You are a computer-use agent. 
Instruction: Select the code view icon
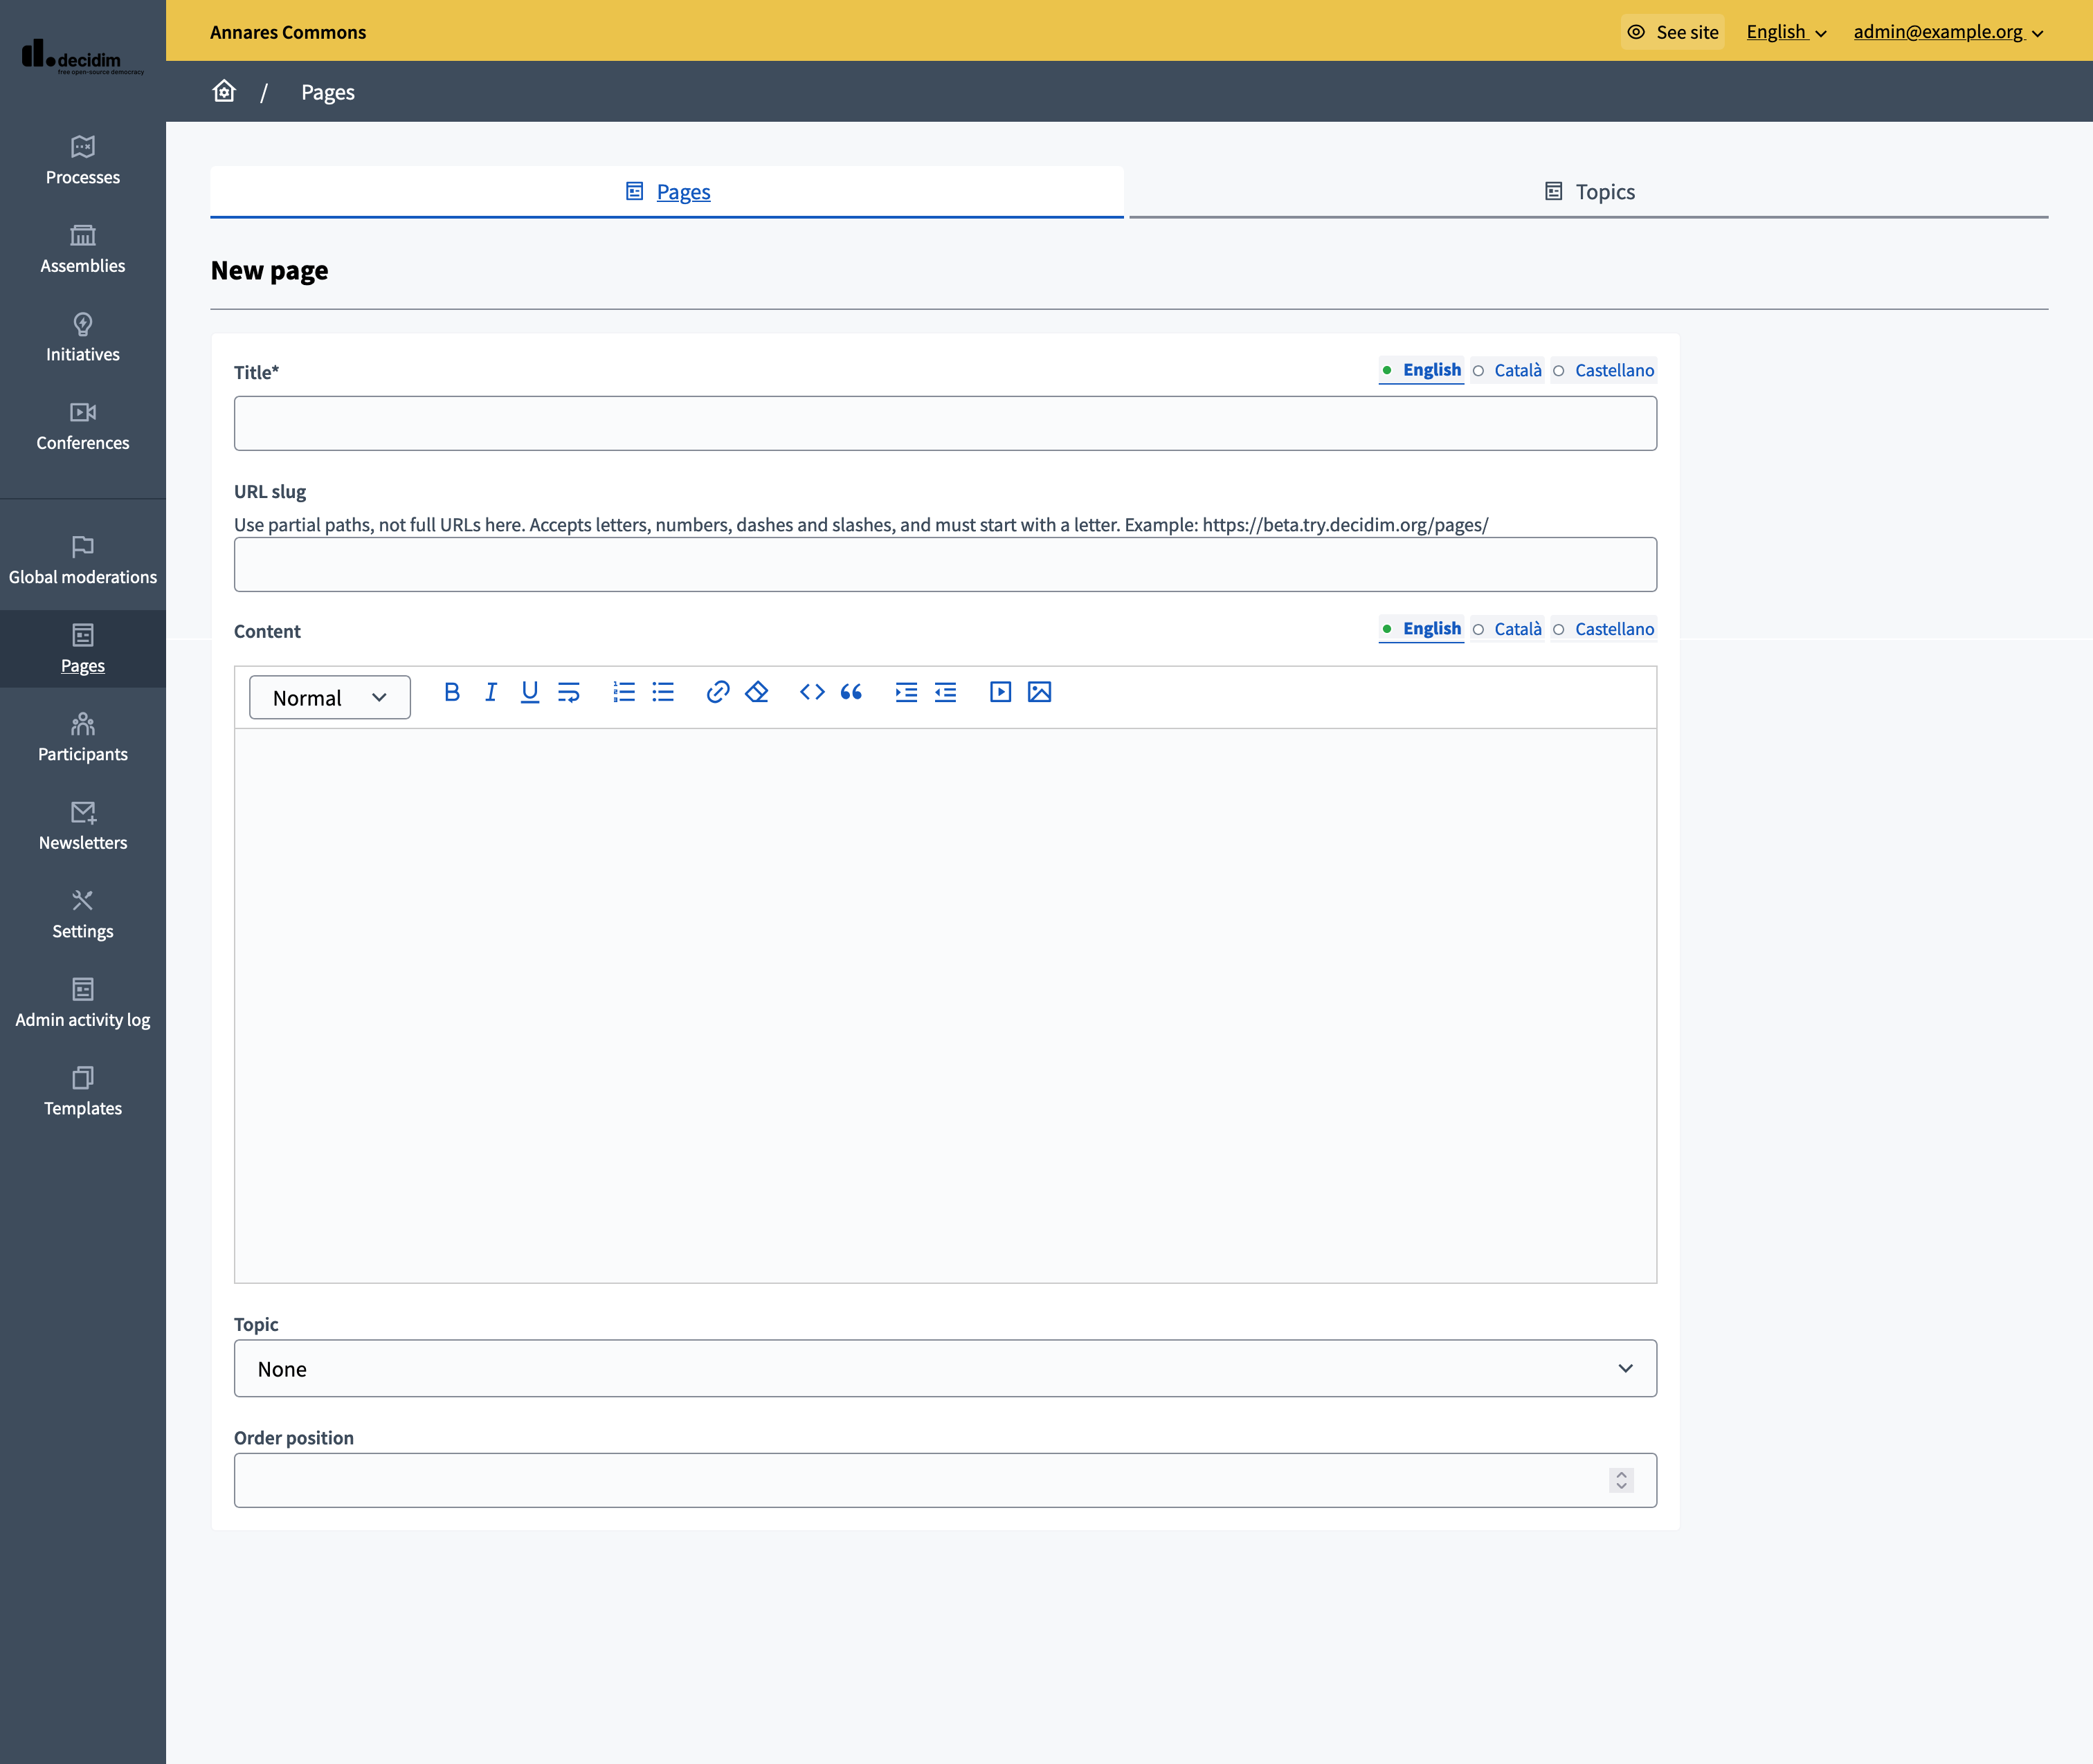point(810,692)
